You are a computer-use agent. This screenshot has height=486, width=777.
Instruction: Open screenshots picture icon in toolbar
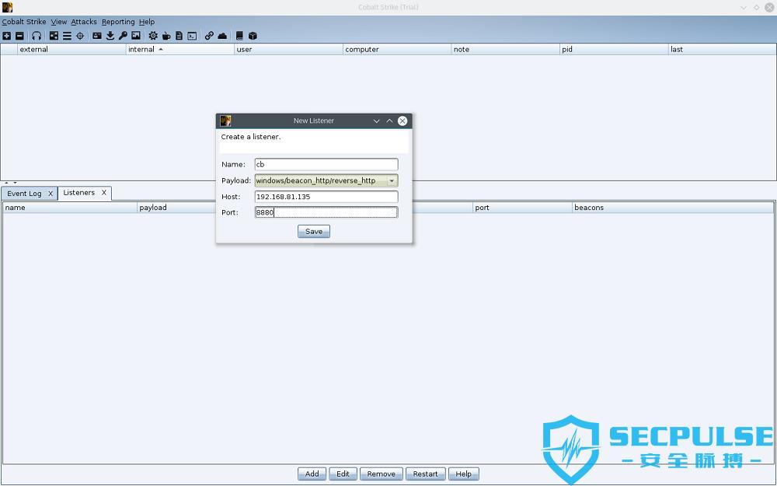coord(136,36)
